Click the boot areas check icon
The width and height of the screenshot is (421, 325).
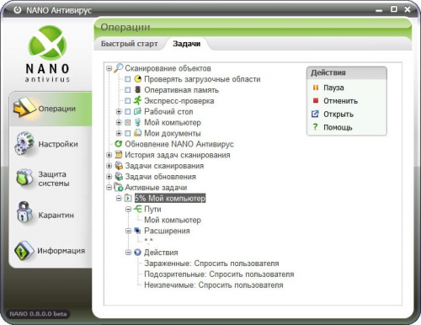pos(137,79)
